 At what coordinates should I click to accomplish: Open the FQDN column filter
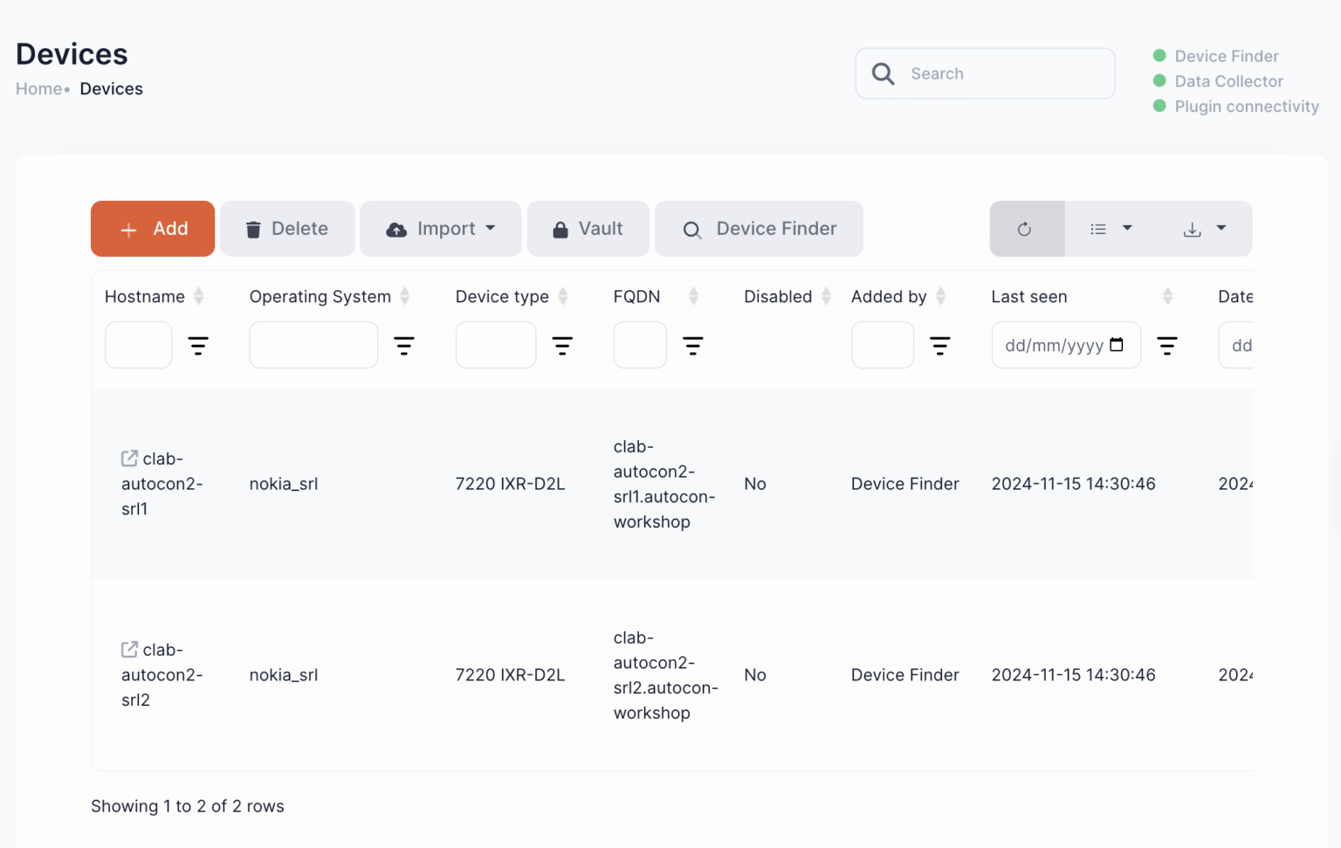693,345
